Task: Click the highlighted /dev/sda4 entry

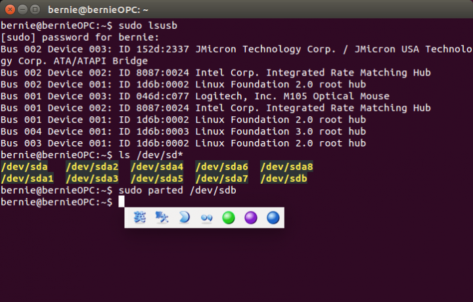Action: (x=157, y=167)
